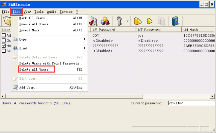Click the binoculars icon next to Find
Screen dimensions: 216x133
point(15,48)
